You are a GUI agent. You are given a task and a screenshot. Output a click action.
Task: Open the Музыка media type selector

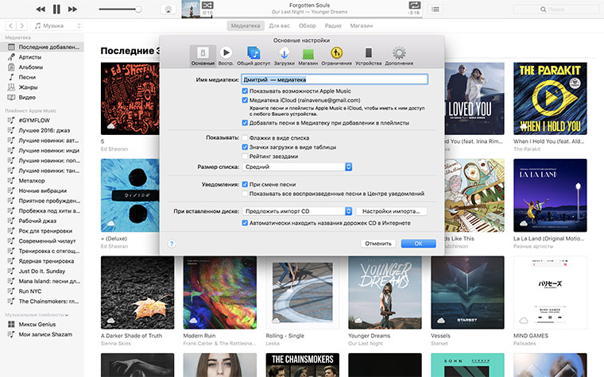57,25
